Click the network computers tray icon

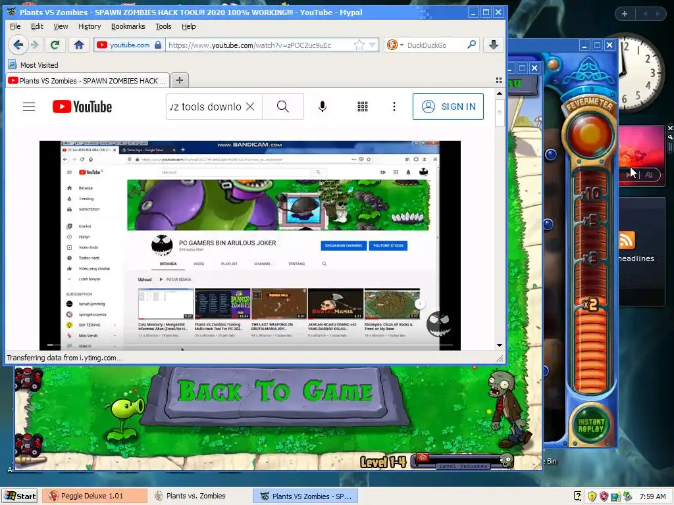[x=615, y=496]
